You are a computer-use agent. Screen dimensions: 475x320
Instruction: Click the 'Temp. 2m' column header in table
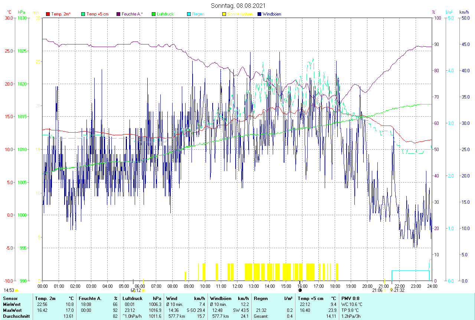tap(45, 298)
